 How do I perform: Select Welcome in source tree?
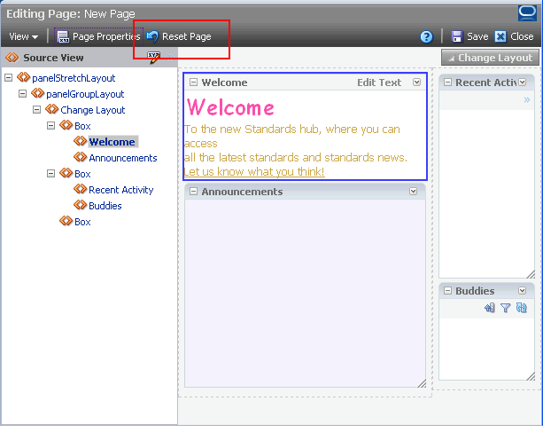pyautogui.click(x=112, y=142)
